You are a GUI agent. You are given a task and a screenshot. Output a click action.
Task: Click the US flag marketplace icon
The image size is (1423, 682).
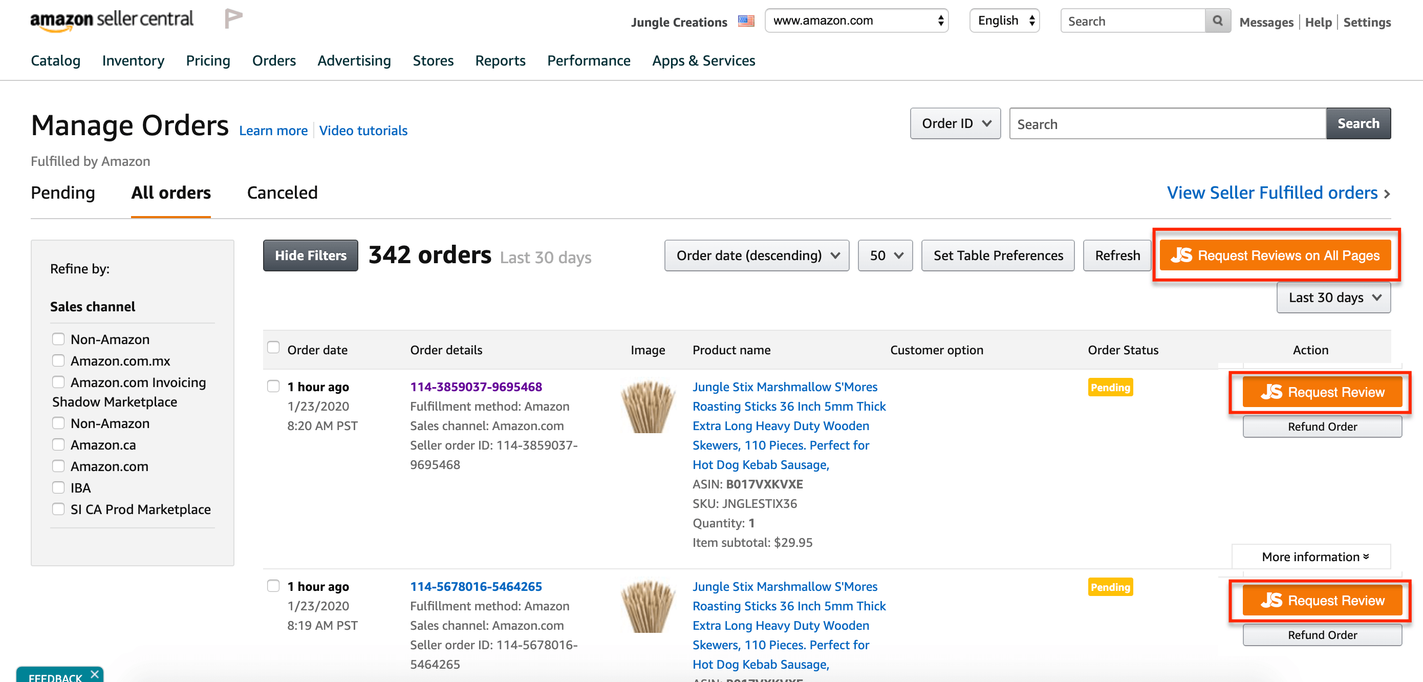point(746,22)
